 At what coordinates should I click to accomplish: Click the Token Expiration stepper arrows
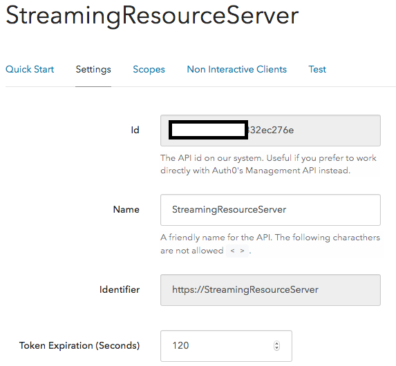tap(277, 345)
